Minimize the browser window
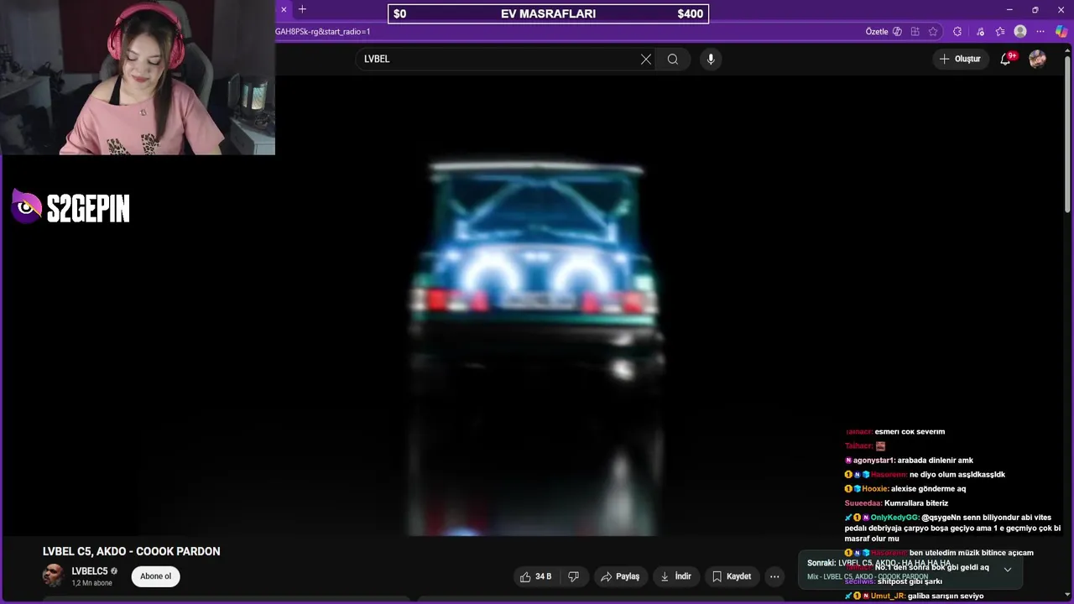 coord(1009,9)
